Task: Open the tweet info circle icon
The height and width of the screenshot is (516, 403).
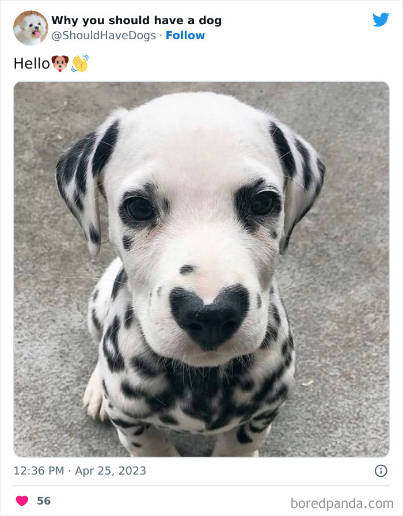Action: tap(381, 471)
